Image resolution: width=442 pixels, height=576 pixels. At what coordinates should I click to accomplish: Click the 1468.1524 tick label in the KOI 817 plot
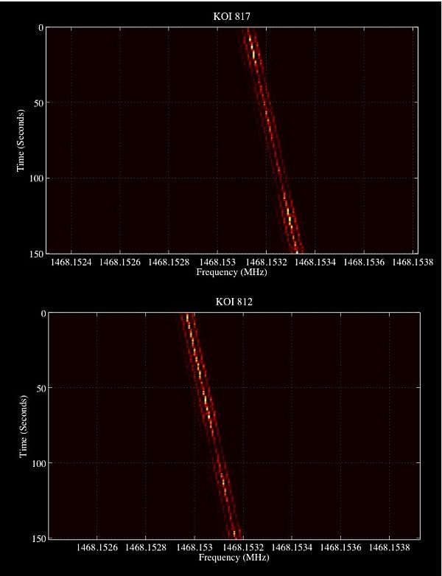[71, 263]
